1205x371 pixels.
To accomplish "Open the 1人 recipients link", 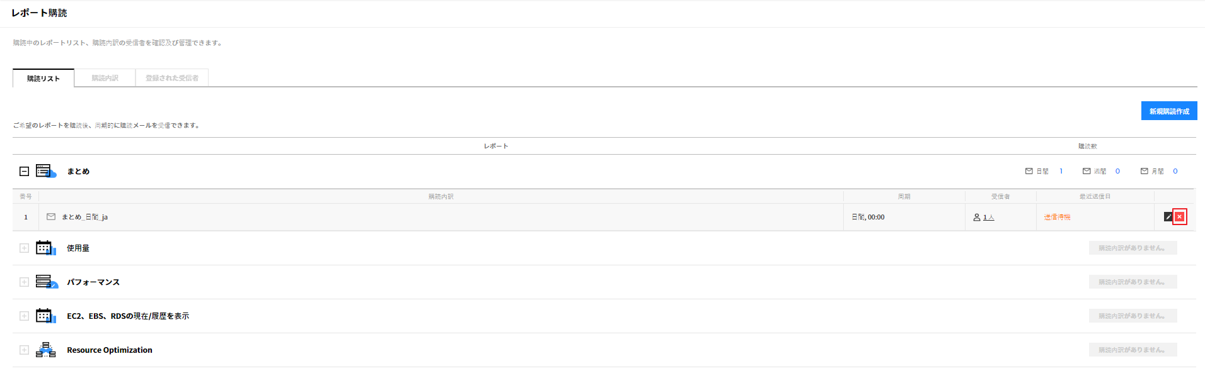I will tap(988, 218).
